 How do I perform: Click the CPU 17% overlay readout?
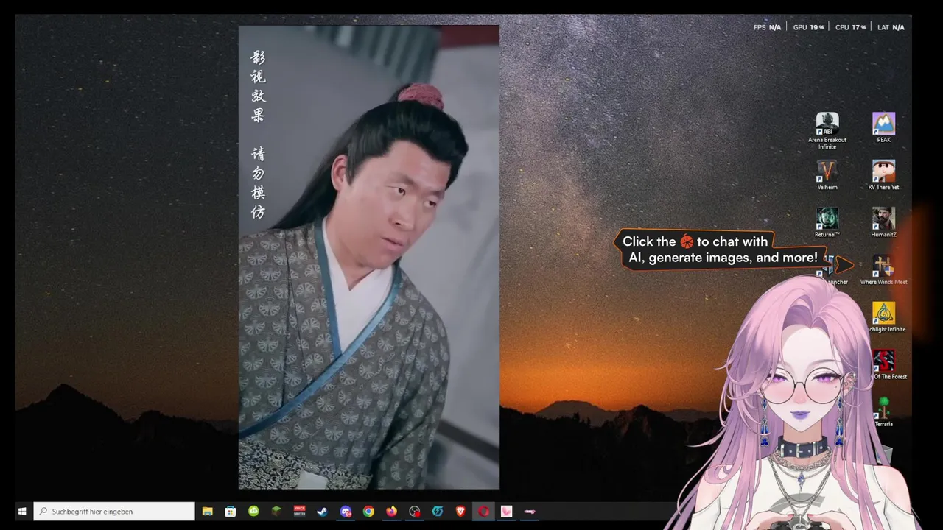pyautogui.click(x=850, y=27)
